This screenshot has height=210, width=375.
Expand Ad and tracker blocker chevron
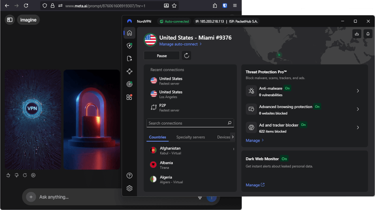(x=358, y=127)
